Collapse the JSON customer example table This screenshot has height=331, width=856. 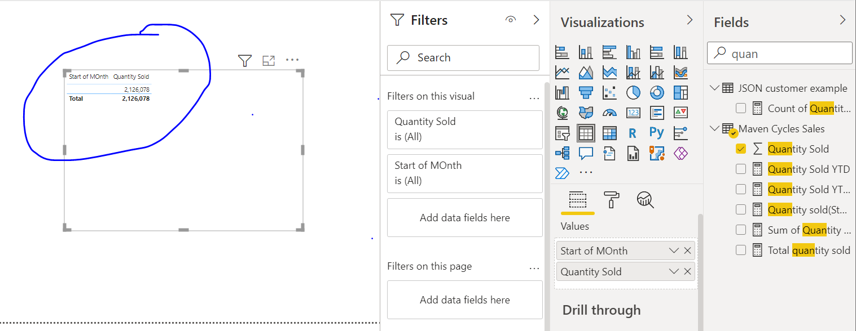coord(714,88)
